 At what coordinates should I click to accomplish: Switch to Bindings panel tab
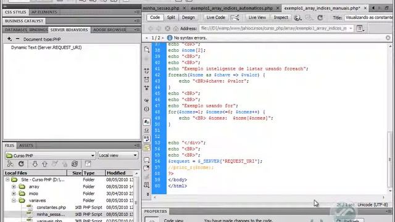click(x=38, y=30)
